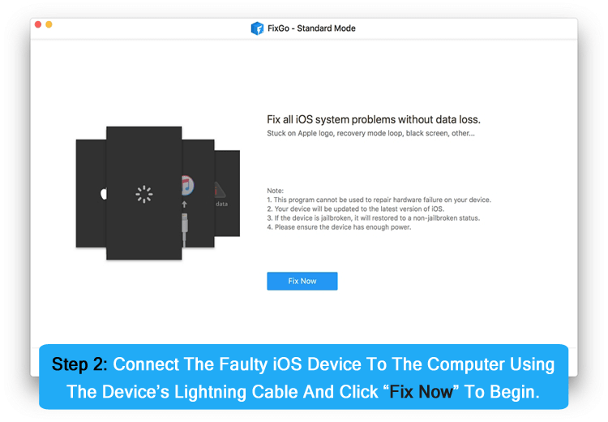Image resolution: width=608 pixels, height=422 pixels.
Task: Click the "Stuck on Apple logo" subtitle text
Action: (x=370, y=133)
